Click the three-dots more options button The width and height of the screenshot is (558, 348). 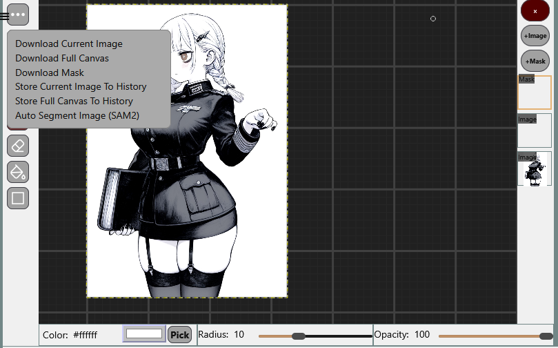point(18,14)
